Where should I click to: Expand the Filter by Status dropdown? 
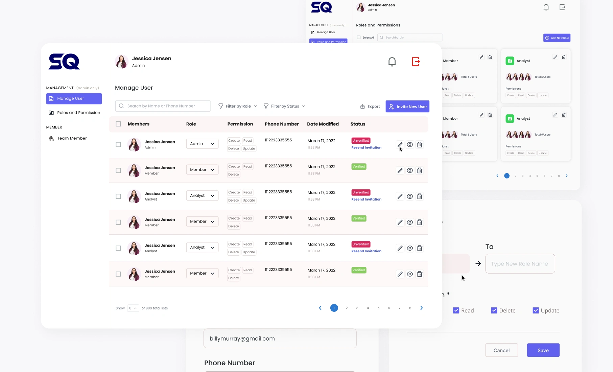pos(284,106)
